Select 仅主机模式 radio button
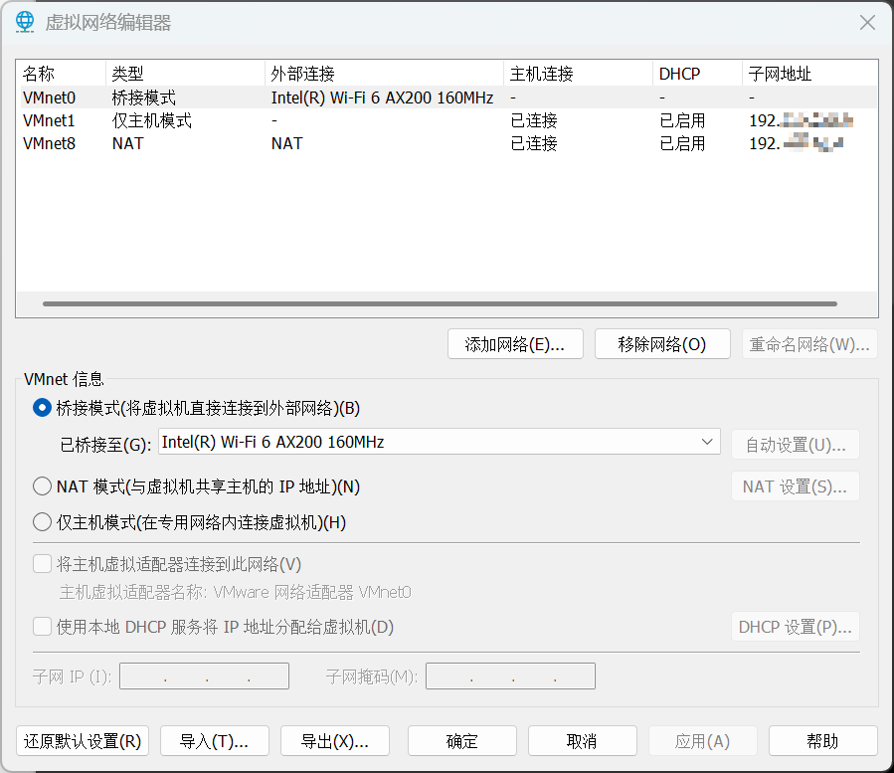 tap(42, 522)
